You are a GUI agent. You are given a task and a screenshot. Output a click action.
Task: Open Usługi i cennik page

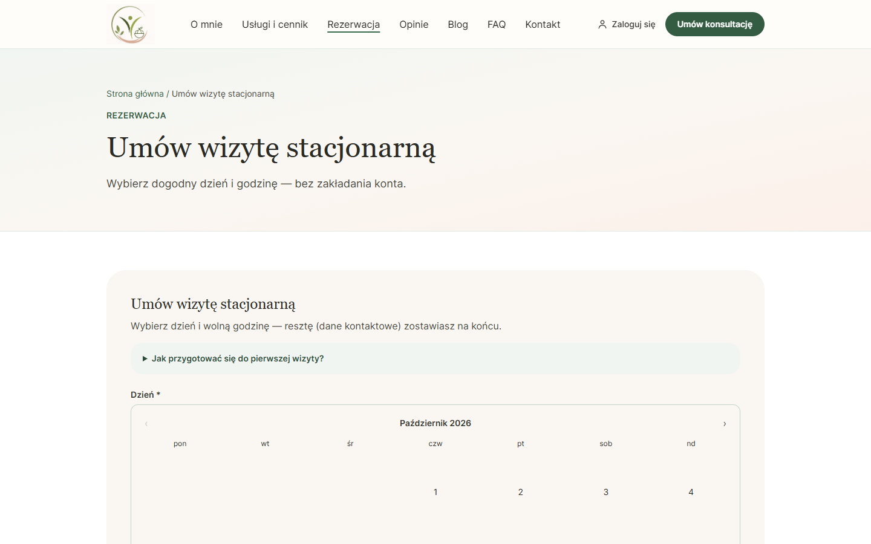click(275, 24)
